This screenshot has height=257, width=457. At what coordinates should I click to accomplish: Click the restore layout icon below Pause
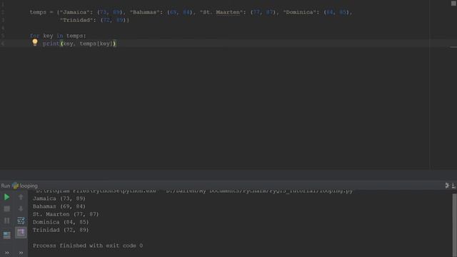pos(6,235)
